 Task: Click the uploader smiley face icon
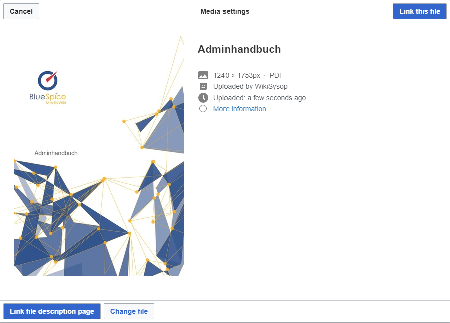(203, 86)
